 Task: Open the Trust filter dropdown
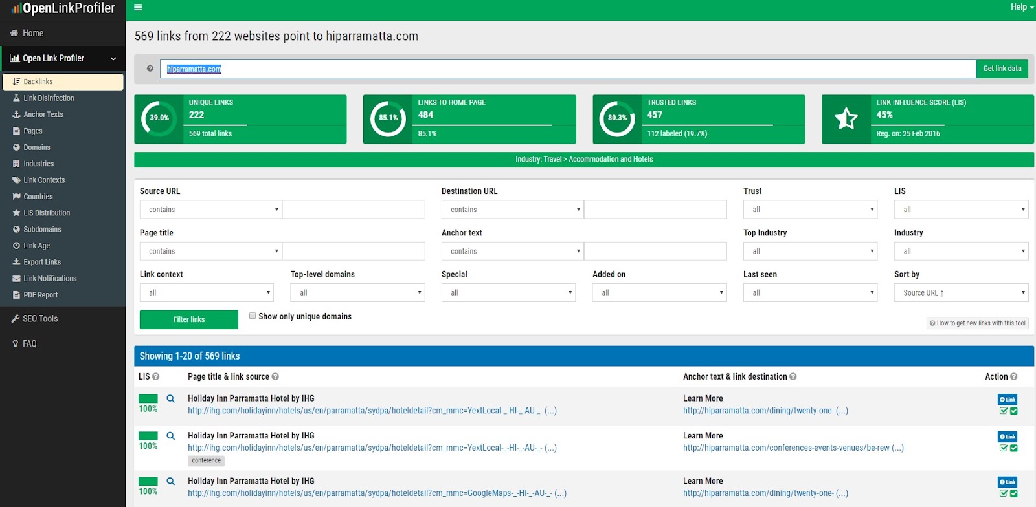pos(810,210)
